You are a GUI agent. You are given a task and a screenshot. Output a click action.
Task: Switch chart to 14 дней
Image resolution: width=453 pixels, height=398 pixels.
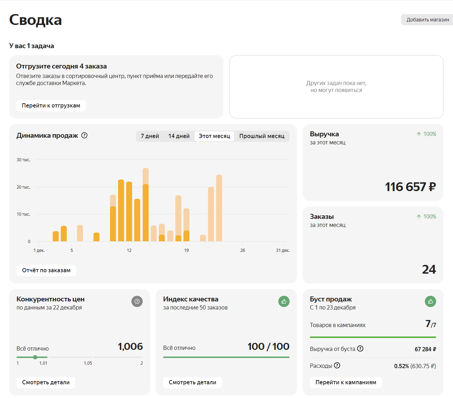179,136
